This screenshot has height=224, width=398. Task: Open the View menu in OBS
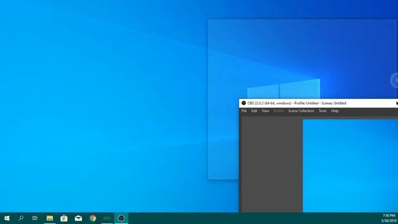click(x=266, y=111)
